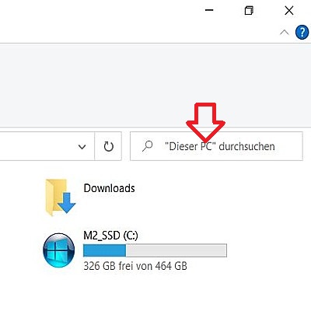
Task: Click the magnifier icon in the search box
Action: (148, 146)
